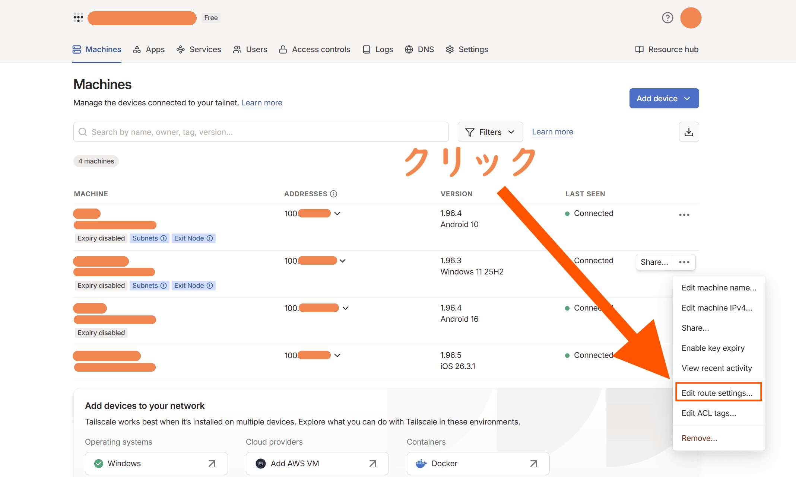The height and width of the screenshot is (477, 796).
Task: Open the Add device dropdown button
Action: [x=664, y=98]
